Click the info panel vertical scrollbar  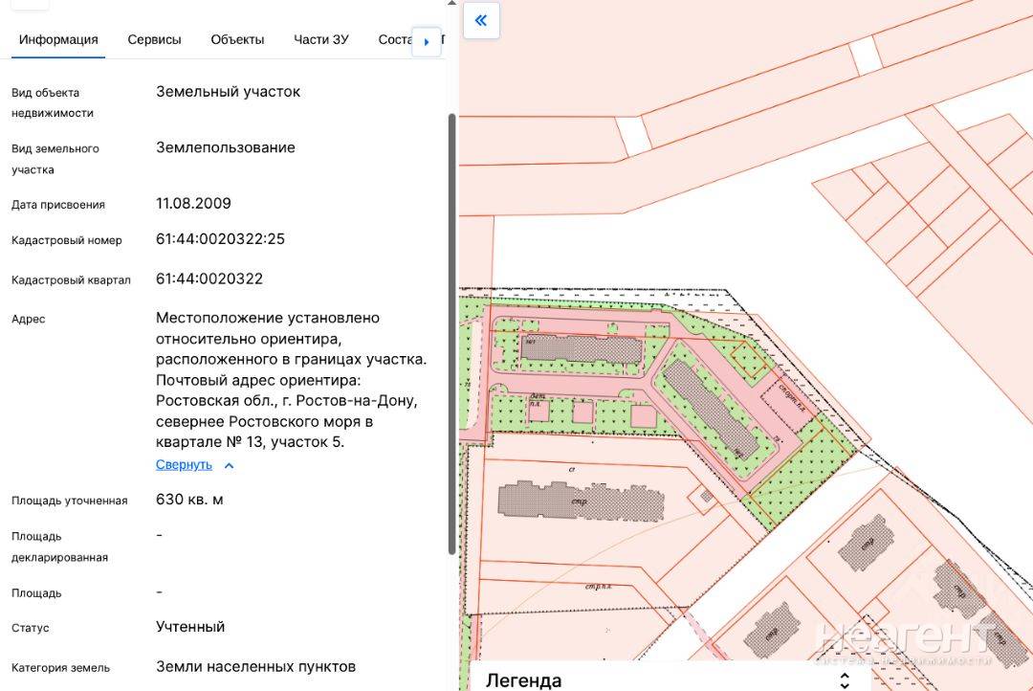tap(451, 334)
